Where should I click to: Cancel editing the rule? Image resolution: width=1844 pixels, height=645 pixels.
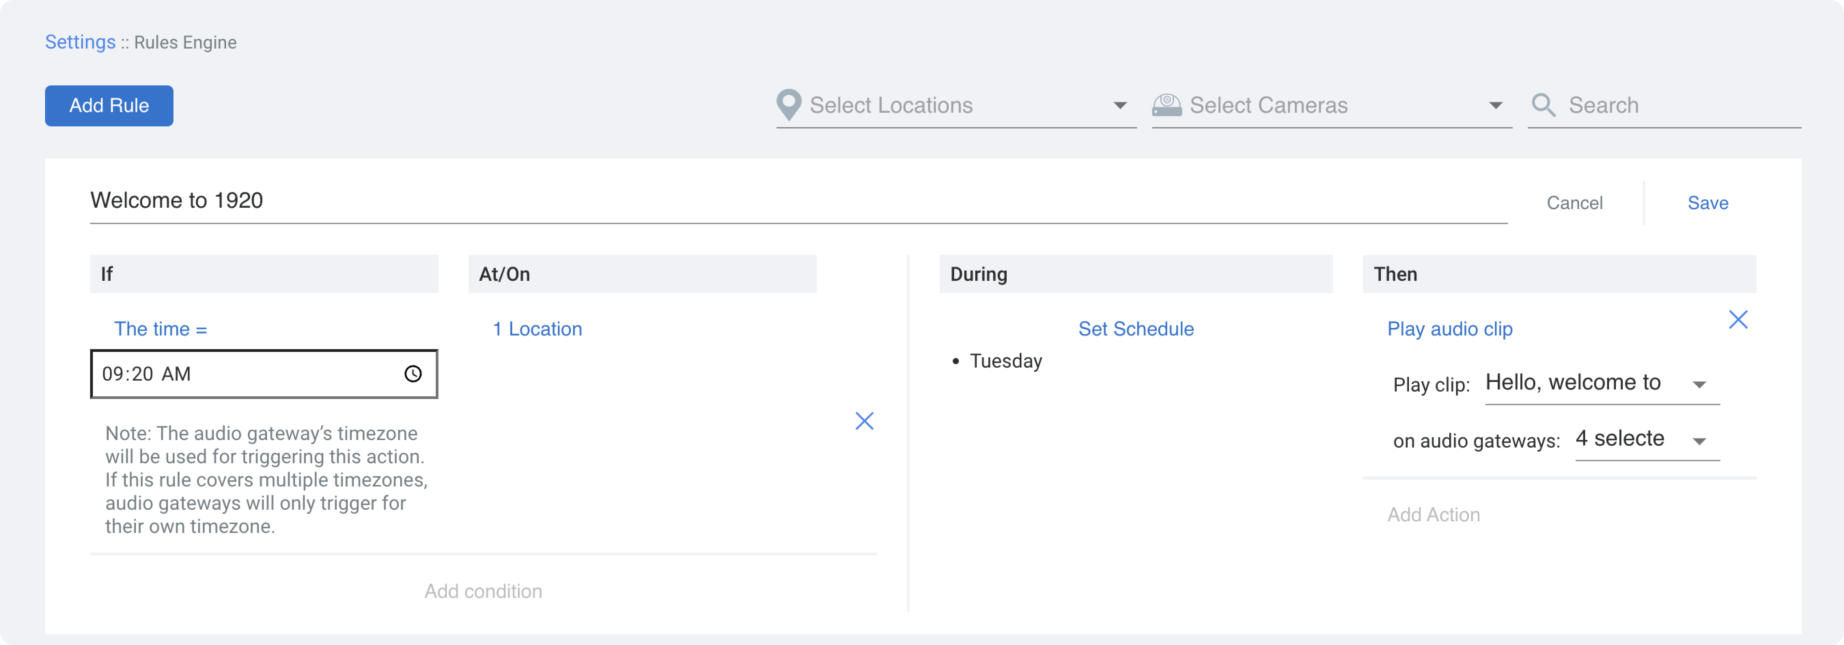[1574, 203]
